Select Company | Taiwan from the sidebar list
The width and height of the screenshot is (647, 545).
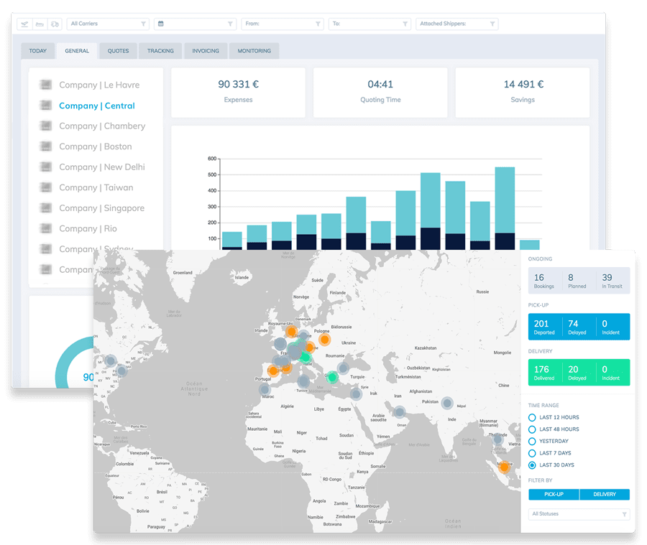point(98,187)
